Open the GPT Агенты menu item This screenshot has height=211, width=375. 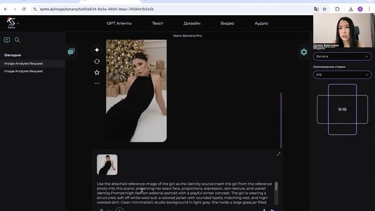point(119,23)
